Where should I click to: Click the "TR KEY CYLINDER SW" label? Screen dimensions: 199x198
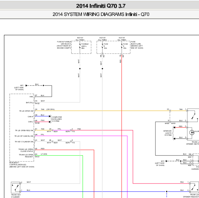pyautogui.click(x=24, y=142)
